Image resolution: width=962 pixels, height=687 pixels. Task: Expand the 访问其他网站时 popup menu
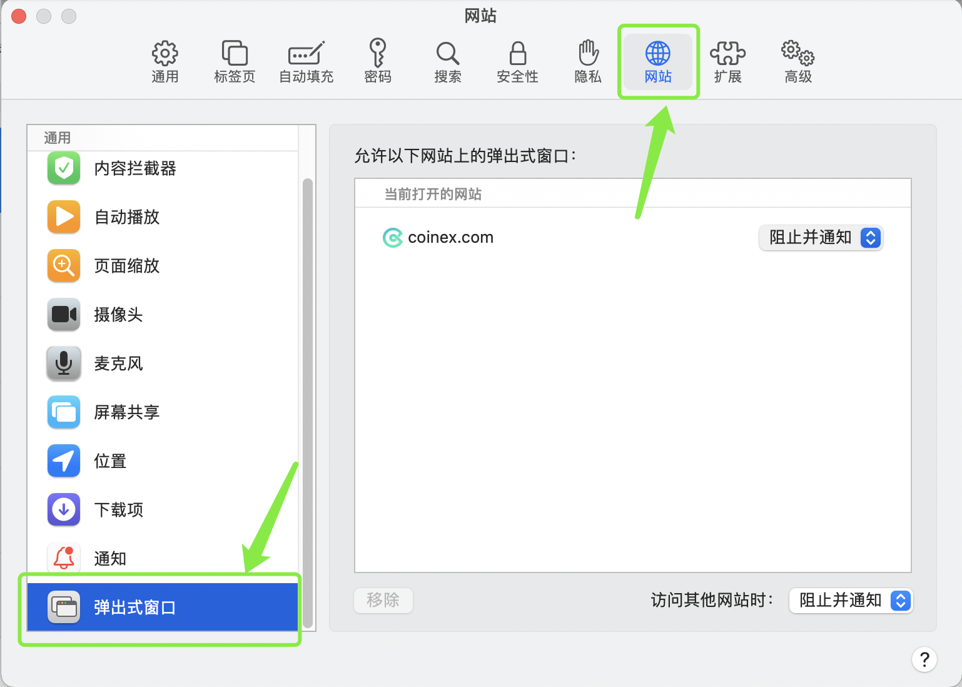(x=851, y=601)
